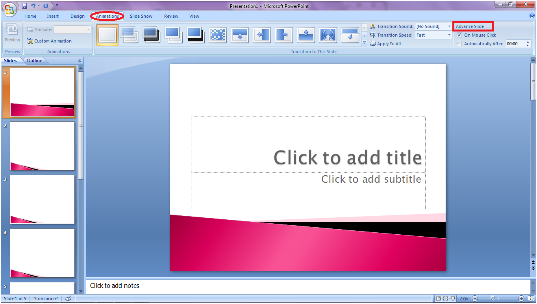The height and width of the screenshot is (304, 537).
Task: Click the Fit slide to window icon
Action: point(531,298)
